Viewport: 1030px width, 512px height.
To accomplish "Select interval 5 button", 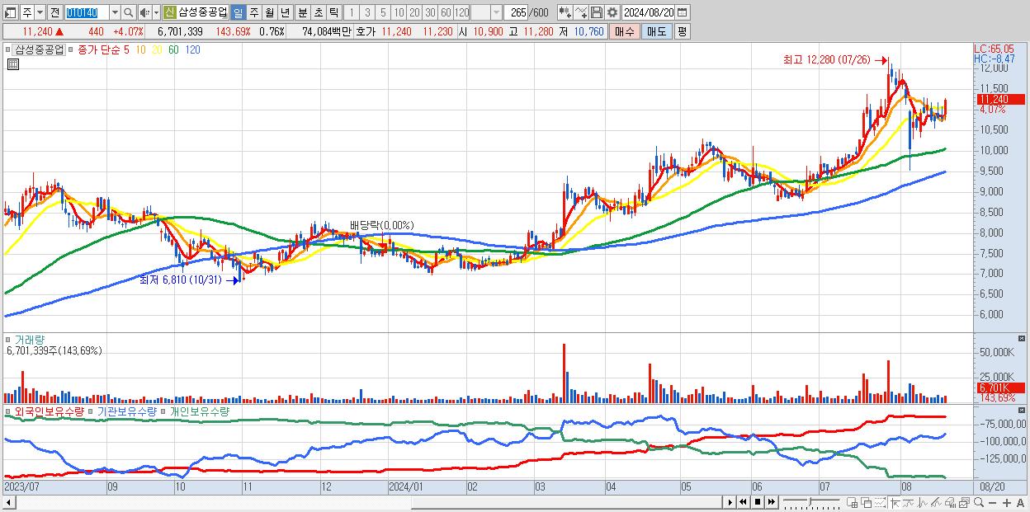I will click(383, 12).
